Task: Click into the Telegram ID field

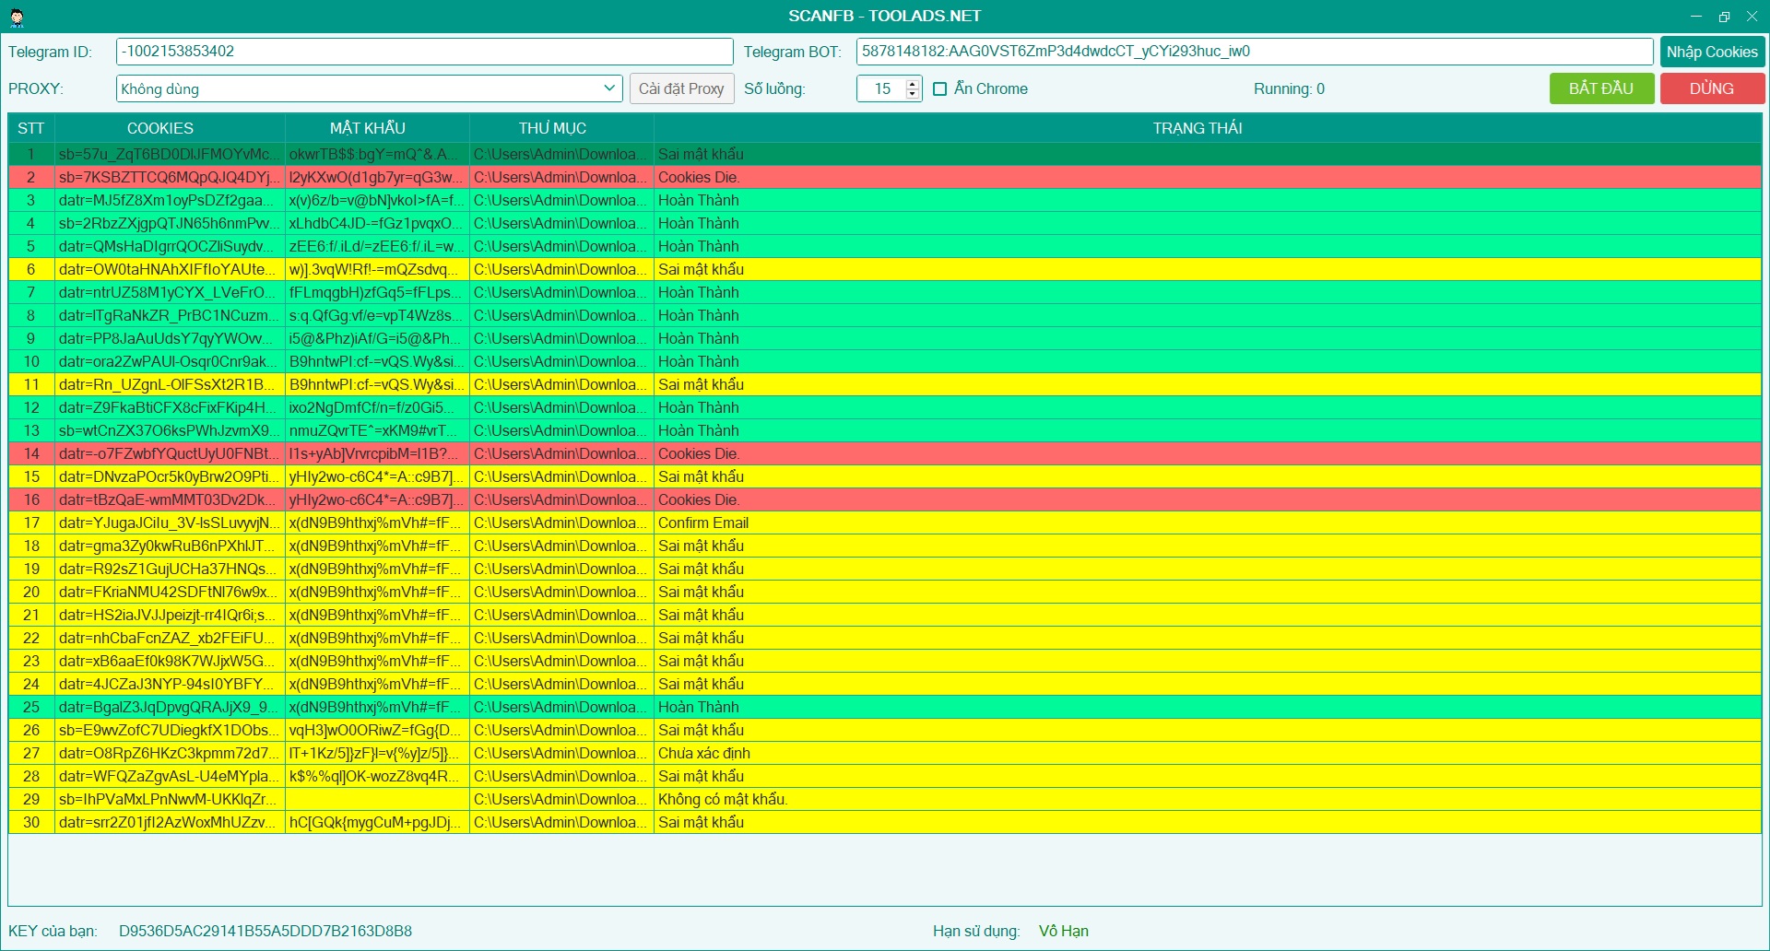Action: point(424,52)
